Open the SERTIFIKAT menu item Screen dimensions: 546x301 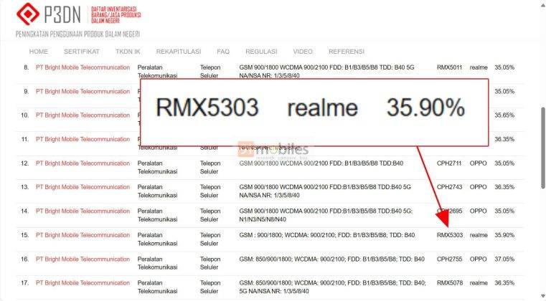(x=82, y=52)
